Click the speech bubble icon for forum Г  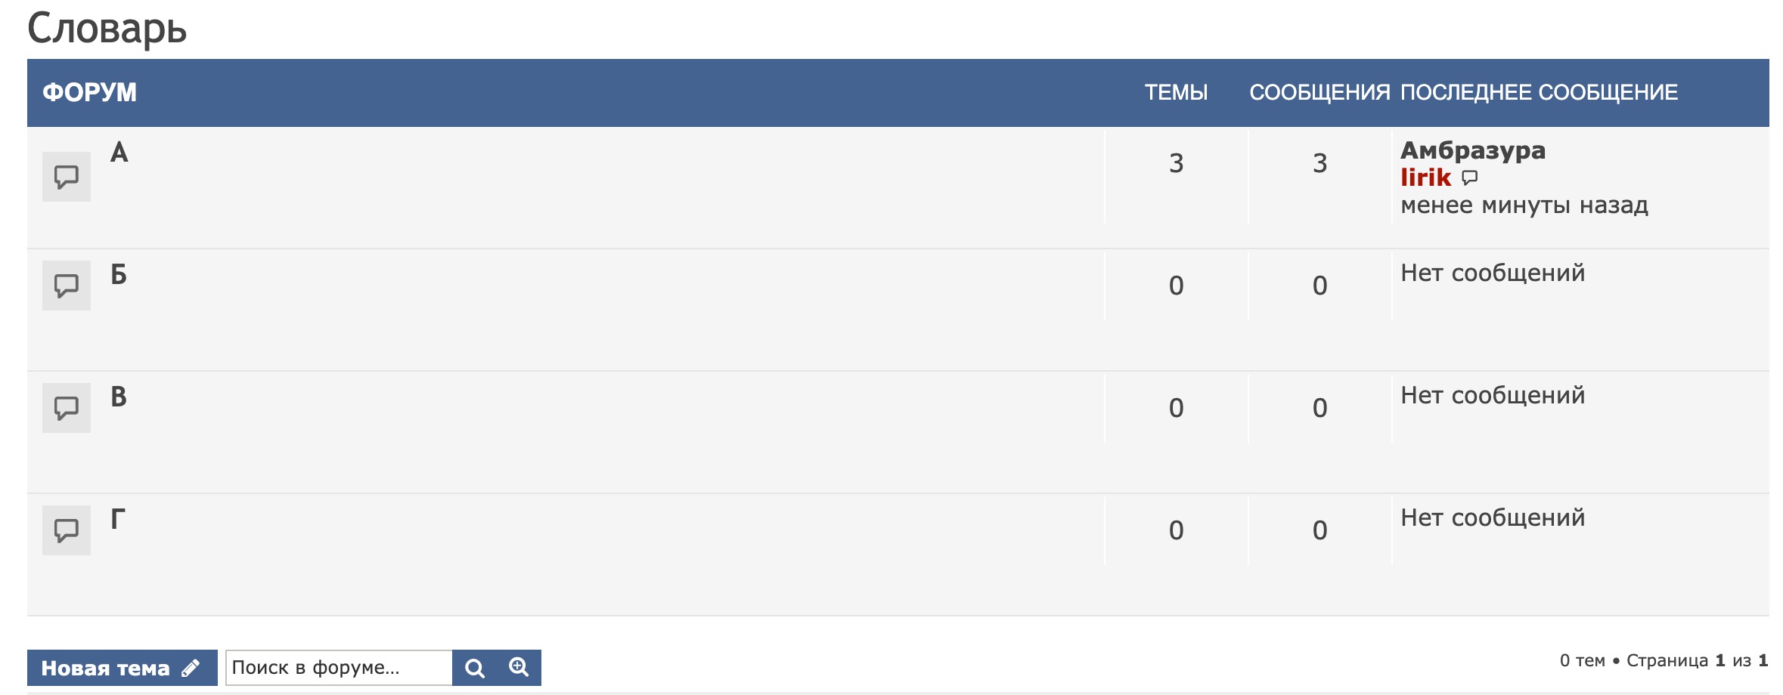[67, 530]
